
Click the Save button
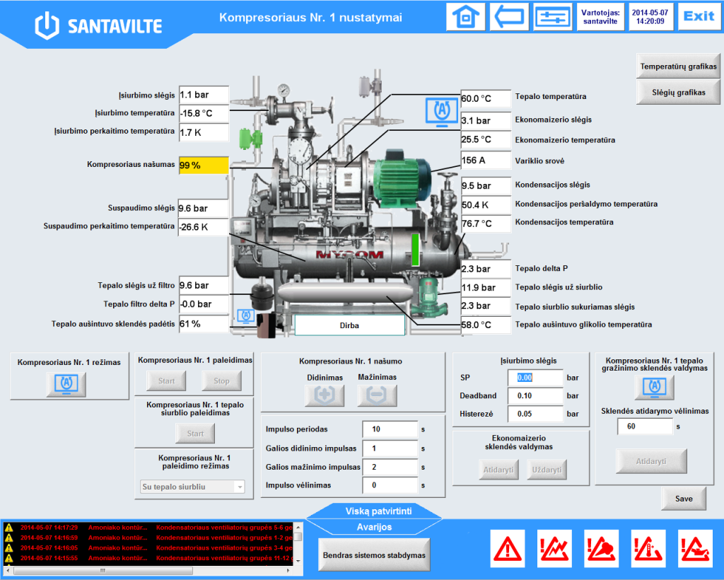click(684, 499)
